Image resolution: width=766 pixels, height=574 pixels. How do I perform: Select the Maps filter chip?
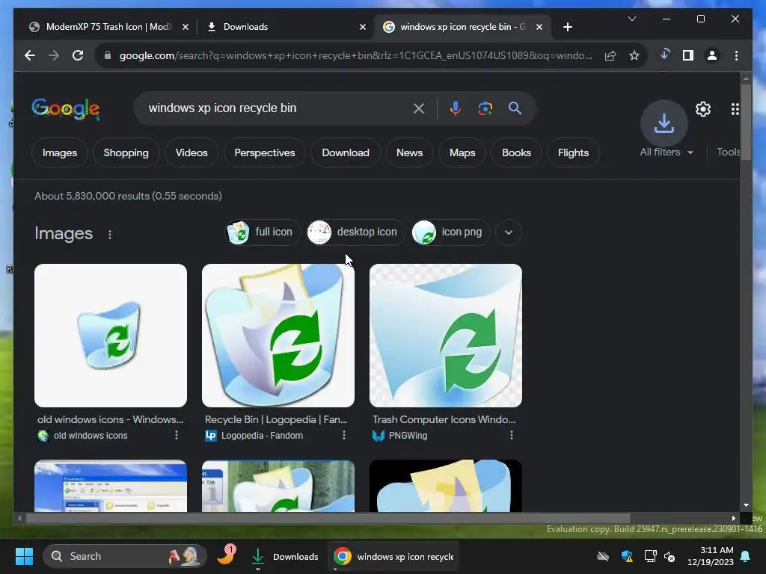click(462, 152)
